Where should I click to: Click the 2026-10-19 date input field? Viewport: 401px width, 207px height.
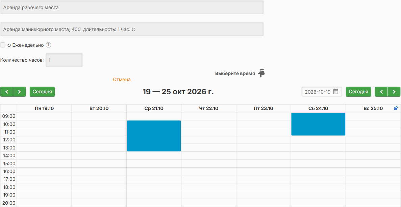[x=322, y=92]
